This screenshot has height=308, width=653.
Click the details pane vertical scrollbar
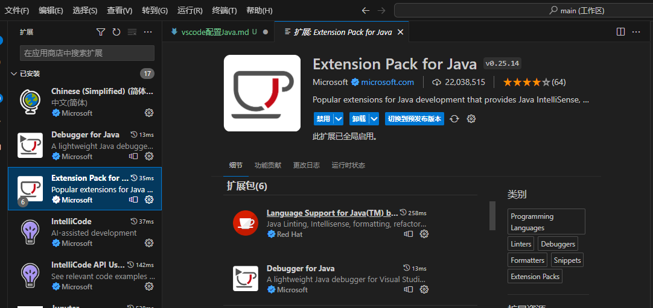click(492, 216)
